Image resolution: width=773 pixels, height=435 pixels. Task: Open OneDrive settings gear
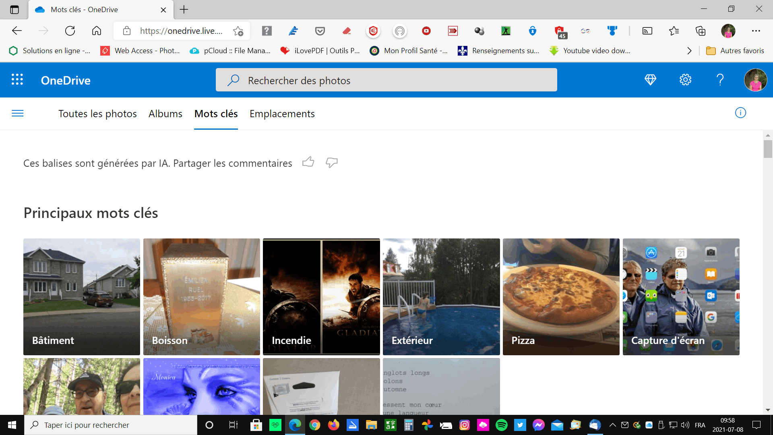pos(685,80)
